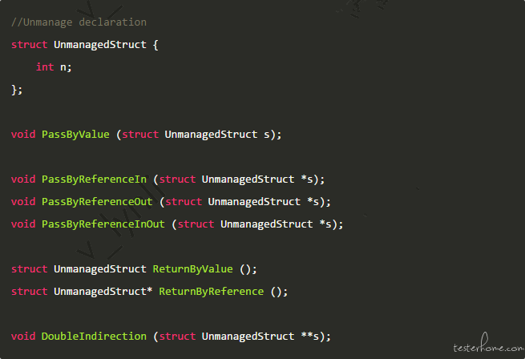525x359 pixels.
Task: Click the struct keyword inside PassByReferenceOut parameters
Action: pos(184,202)
